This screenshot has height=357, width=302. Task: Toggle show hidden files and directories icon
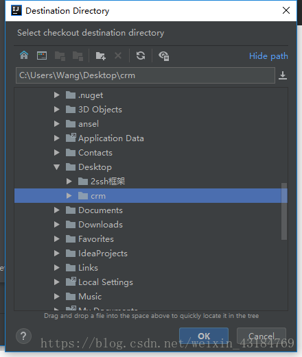click(x=164, y=56)
